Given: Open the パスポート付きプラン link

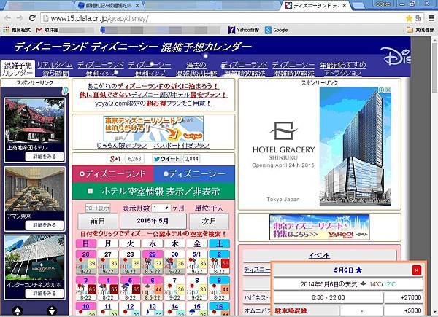Looking at the screenshot, I should (x=181, y=146).
